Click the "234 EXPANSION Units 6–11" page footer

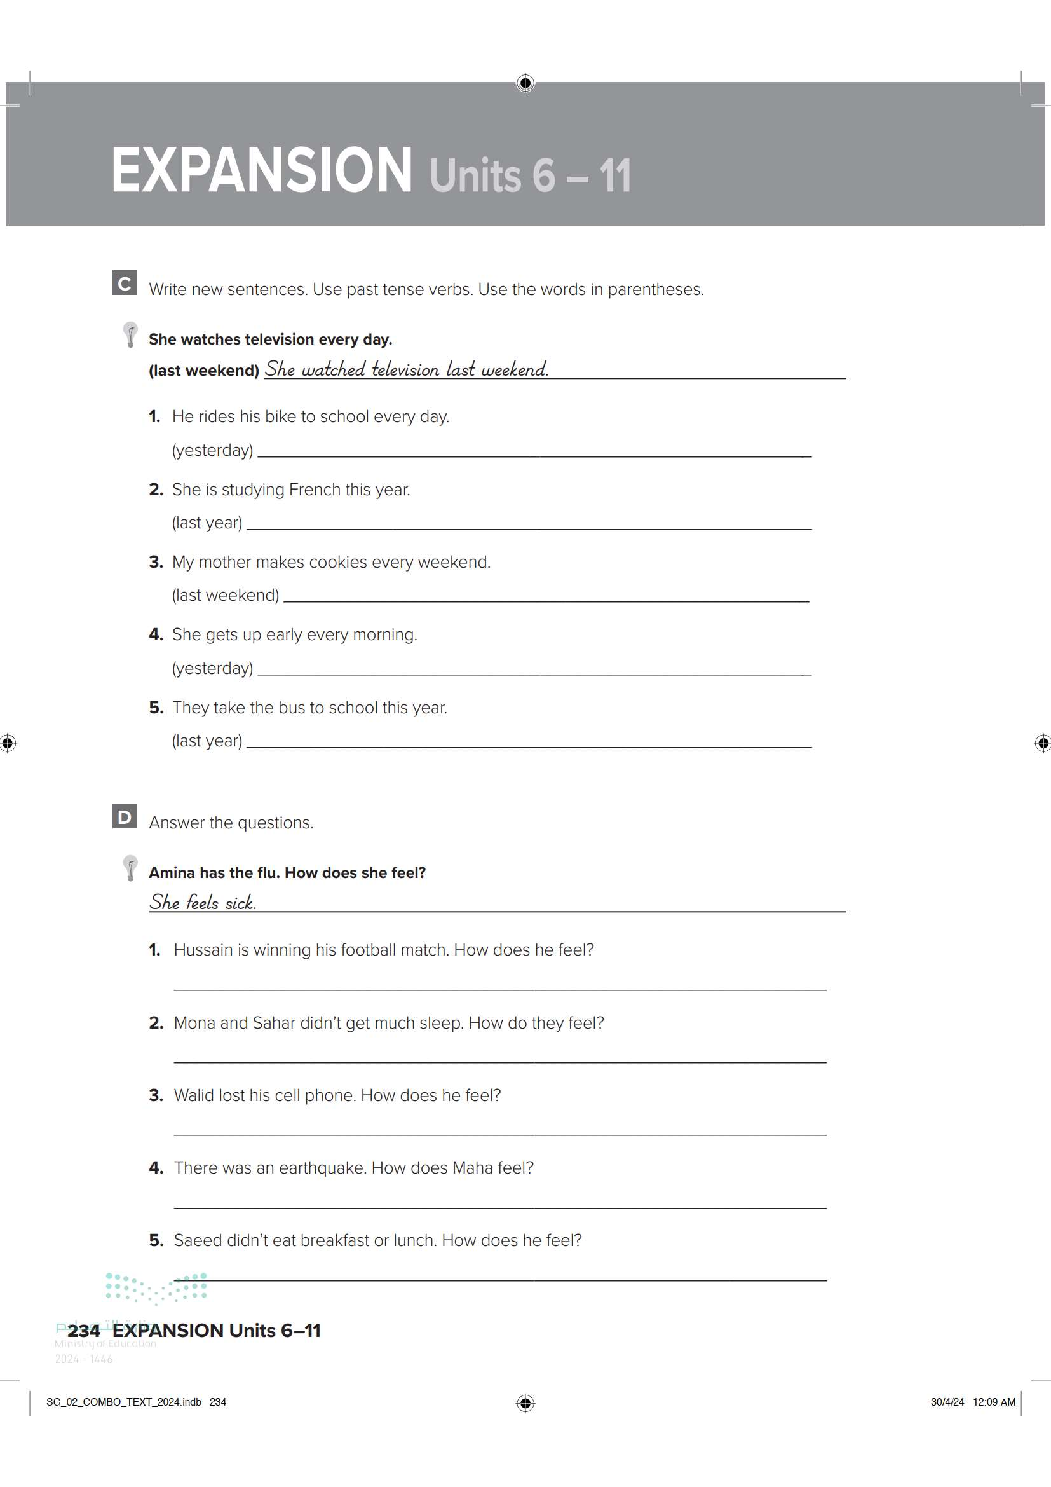click(194, 1331)
